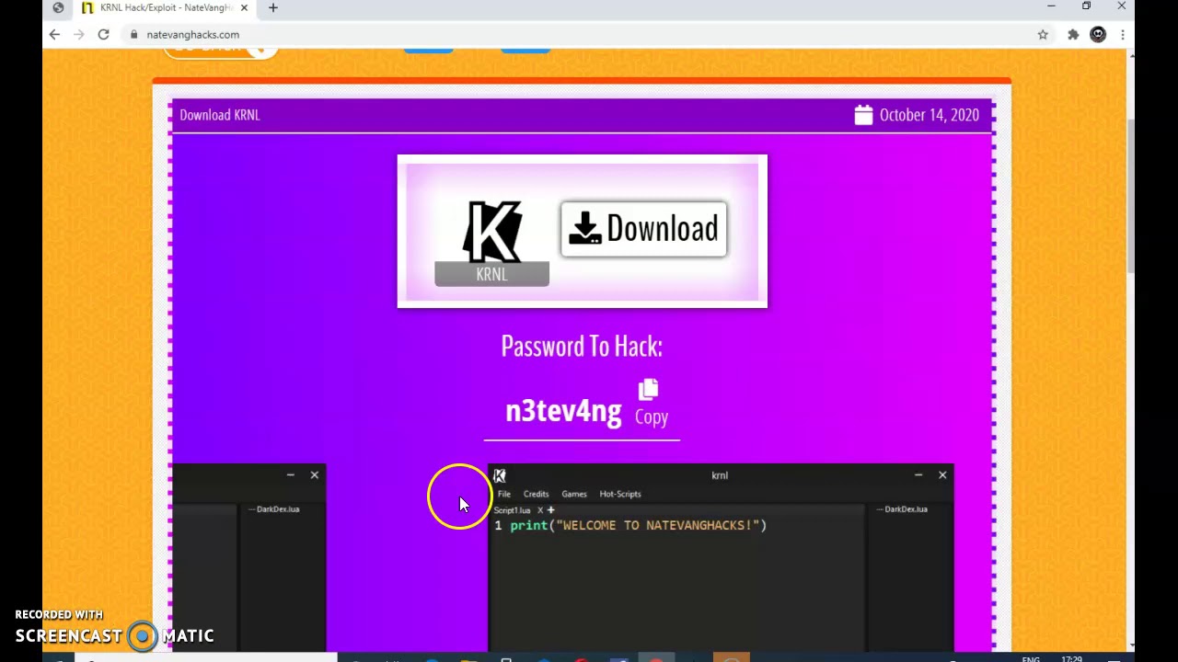Add new script tab in krnl
1178x662 pixels.
[x=550, y=509]
